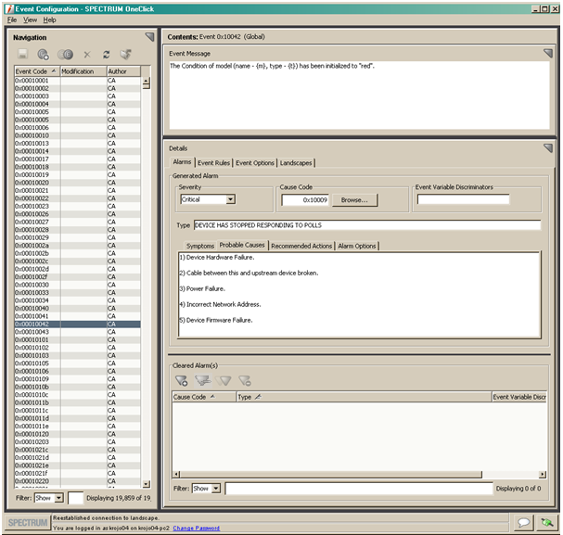The height and width of the screenshot is (535, 563).
Task: Click the alarm Type text field
Action: click(367, 225)
